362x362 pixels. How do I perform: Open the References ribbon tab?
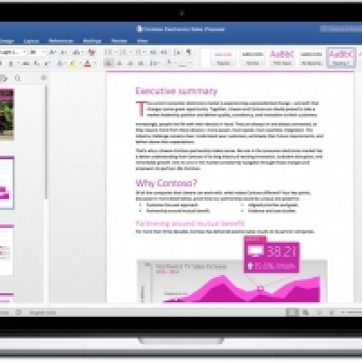pyautogui.click(x=61, y=41)
